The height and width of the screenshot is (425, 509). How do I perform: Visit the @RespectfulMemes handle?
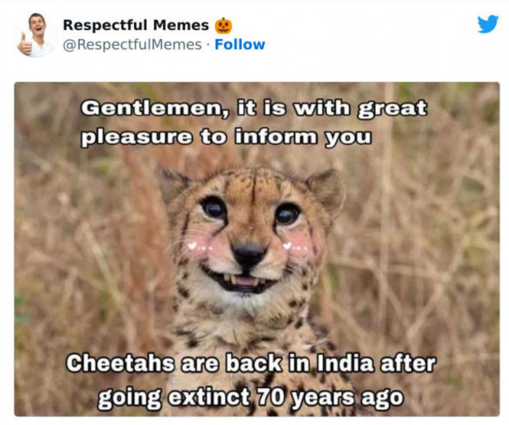(x=132, y=45)
